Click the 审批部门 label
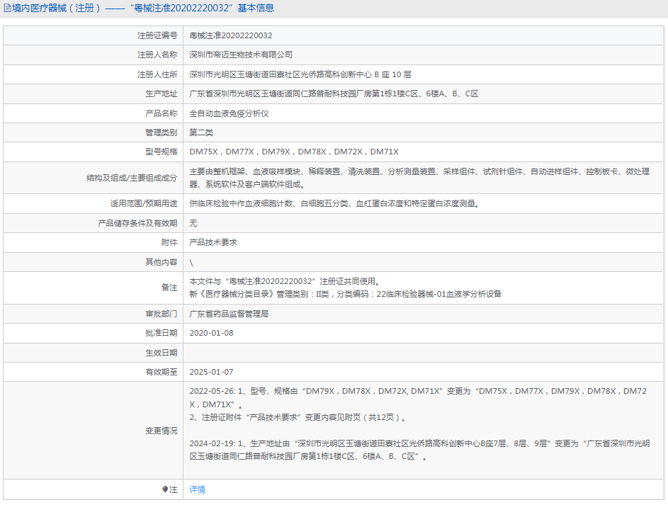The height and width of the screenshot is (505, 668). pyautogui.click(x=161, y=314)
